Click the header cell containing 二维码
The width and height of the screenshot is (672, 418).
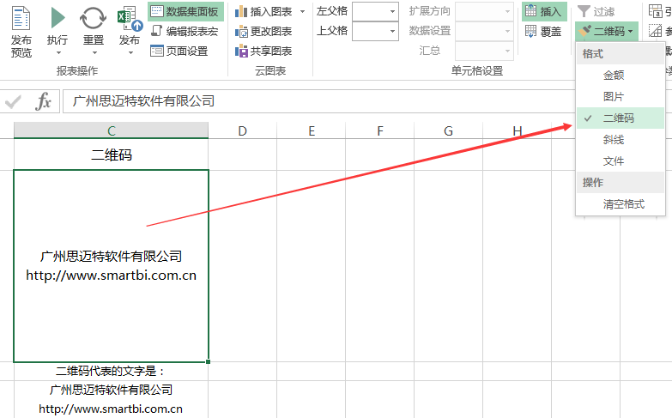(111, 154)
